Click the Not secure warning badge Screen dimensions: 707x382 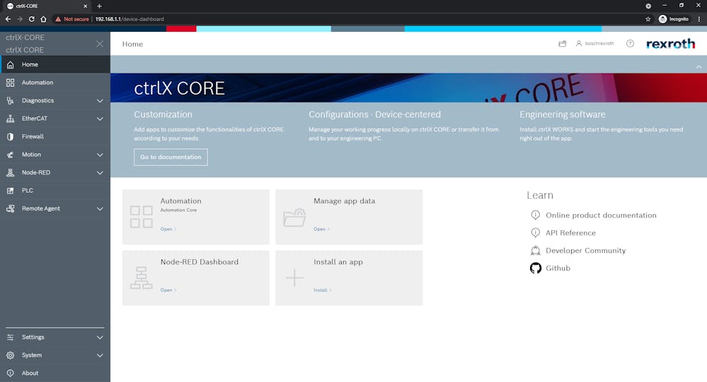coord(72,19)
